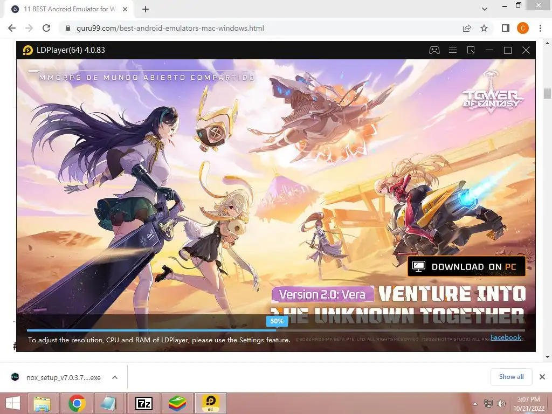
Task: View site information via lock icon
Action: 68,28
